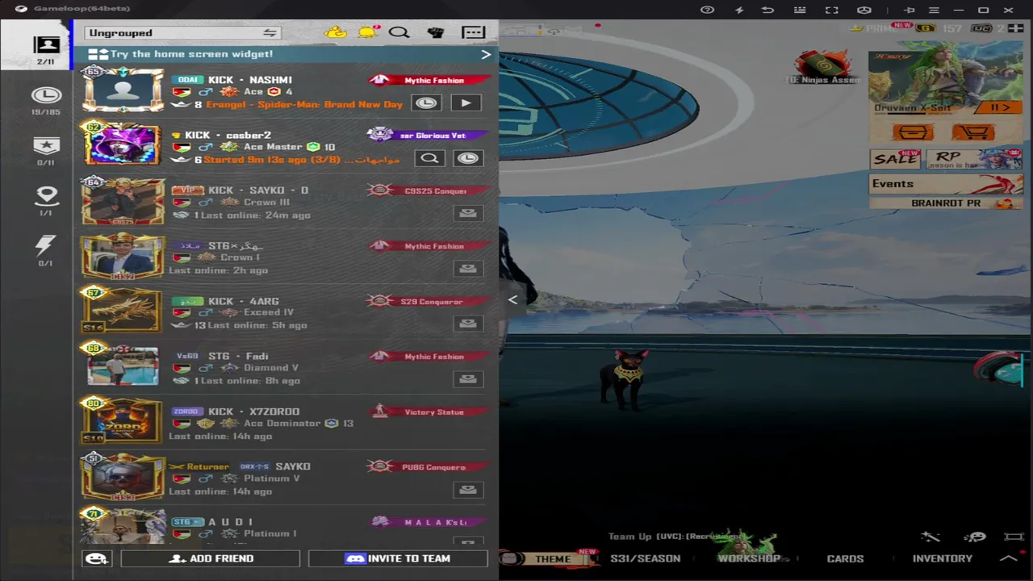This screenshot has width=1033, height=581.
Task: Open the nearby location tab showing 1/1
Action: point(46,201)
